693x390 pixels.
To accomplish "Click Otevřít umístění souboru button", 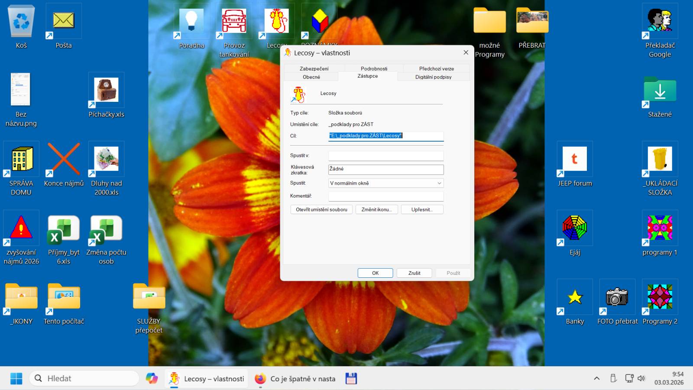I will tap(321, 210).
